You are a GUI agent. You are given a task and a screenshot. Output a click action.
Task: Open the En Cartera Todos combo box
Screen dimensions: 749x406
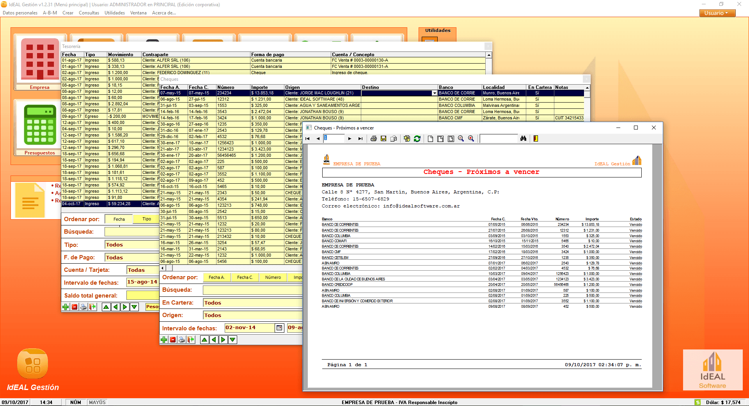[252, 303]
